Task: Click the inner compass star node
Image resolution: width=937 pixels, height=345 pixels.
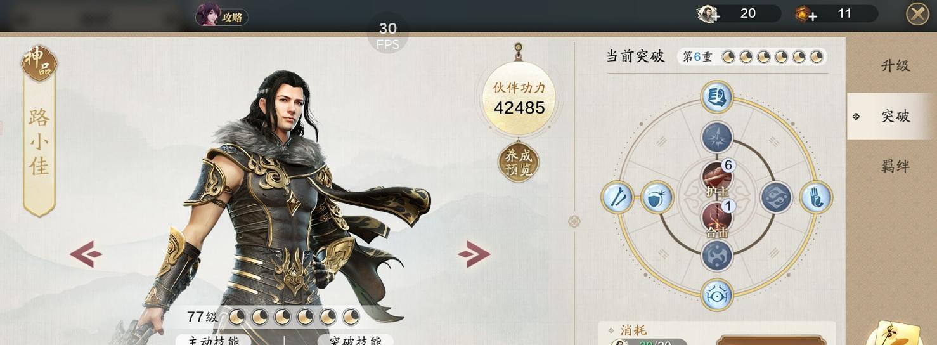Action: coord(717,138)
